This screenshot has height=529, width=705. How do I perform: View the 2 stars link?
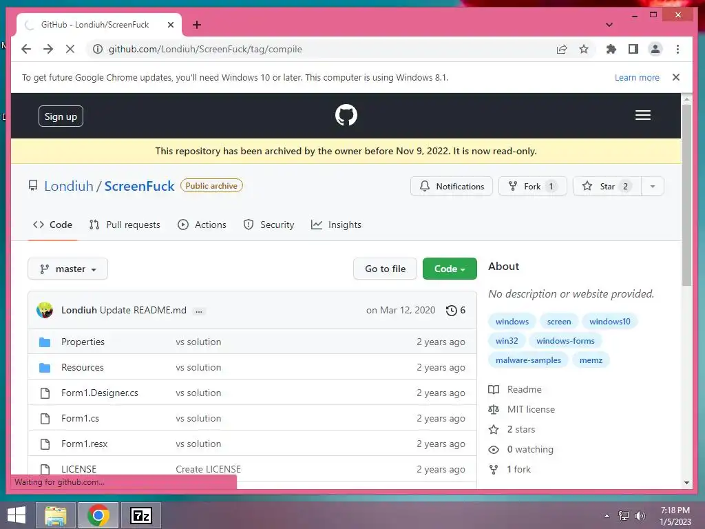click(512, 430)
